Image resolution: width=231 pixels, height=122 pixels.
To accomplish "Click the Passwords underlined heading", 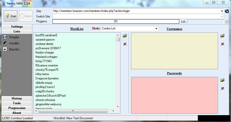I will [174, 73].
